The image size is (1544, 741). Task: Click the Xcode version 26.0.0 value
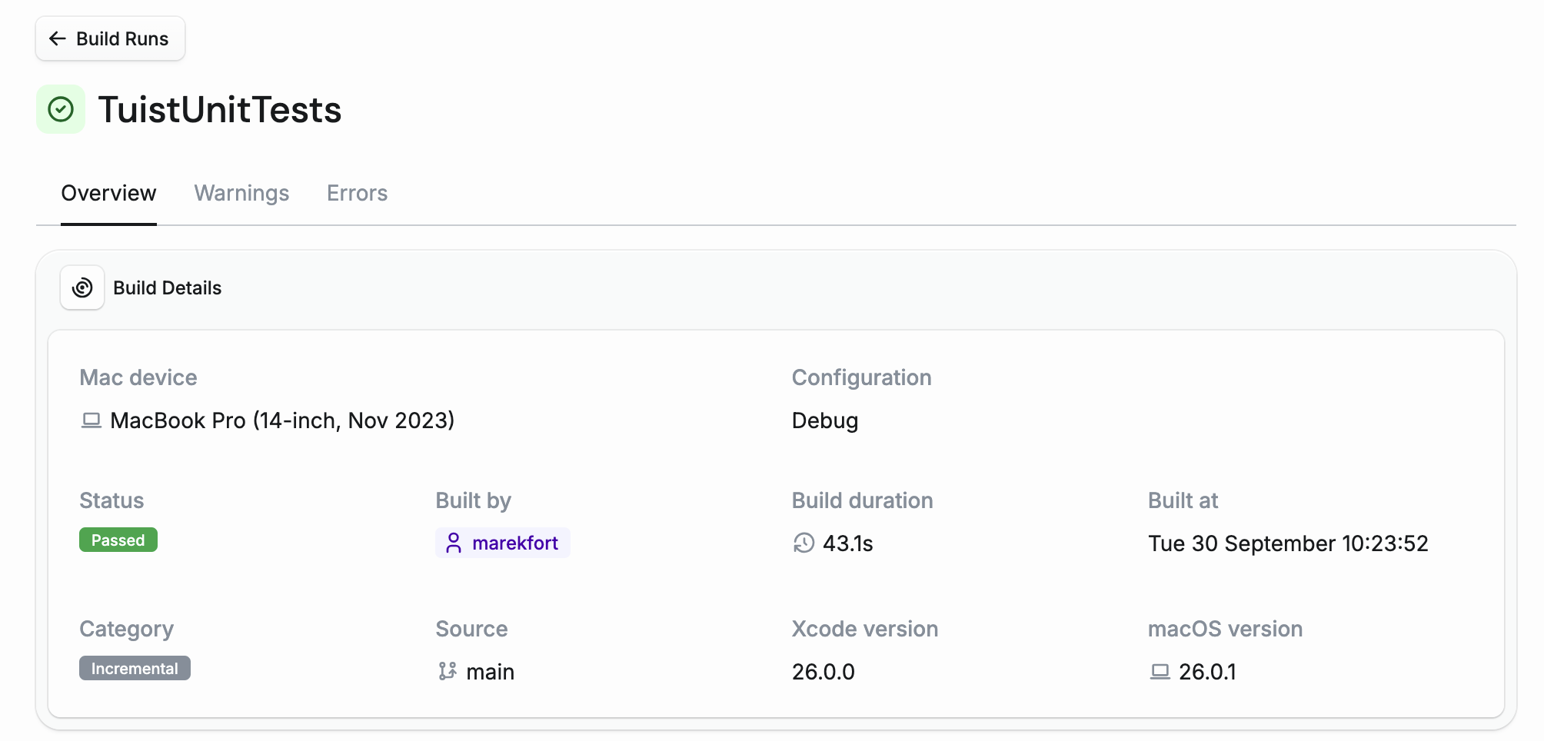[823, 672]
